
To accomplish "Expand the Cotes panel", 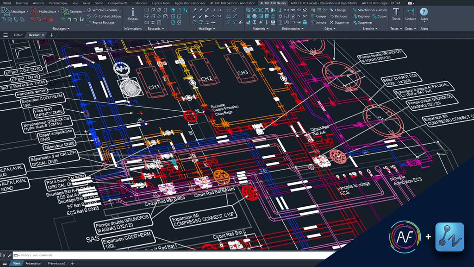I will click(x=411, y=29).
